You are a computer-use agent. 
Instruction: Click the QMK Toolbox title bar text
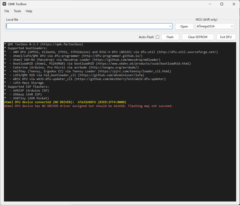17,4
